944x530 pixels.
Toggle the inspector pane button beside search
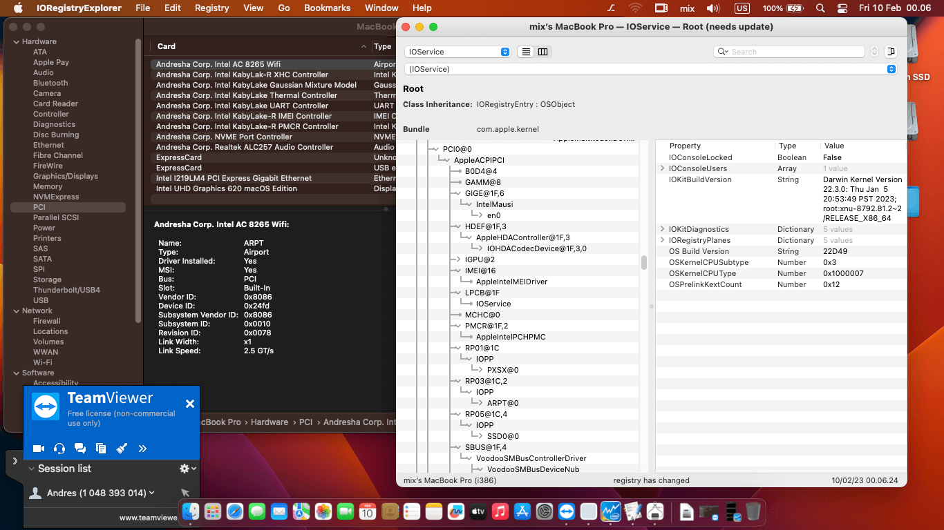pyautogui.click(x=891, y=52)
